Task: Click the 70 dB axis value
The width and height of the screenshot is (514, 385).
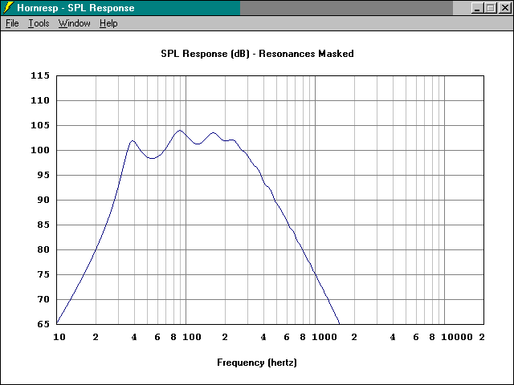Action: coord(43,299)
